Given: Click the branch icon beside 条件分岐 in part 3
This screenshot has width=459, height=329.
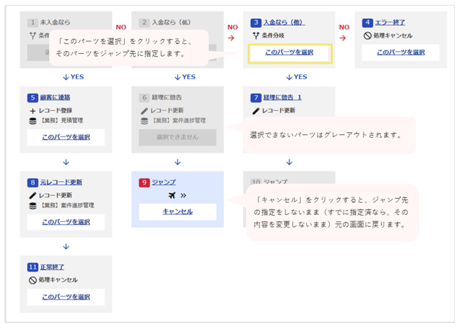Looking at the screenshot, I should (256, 36).
